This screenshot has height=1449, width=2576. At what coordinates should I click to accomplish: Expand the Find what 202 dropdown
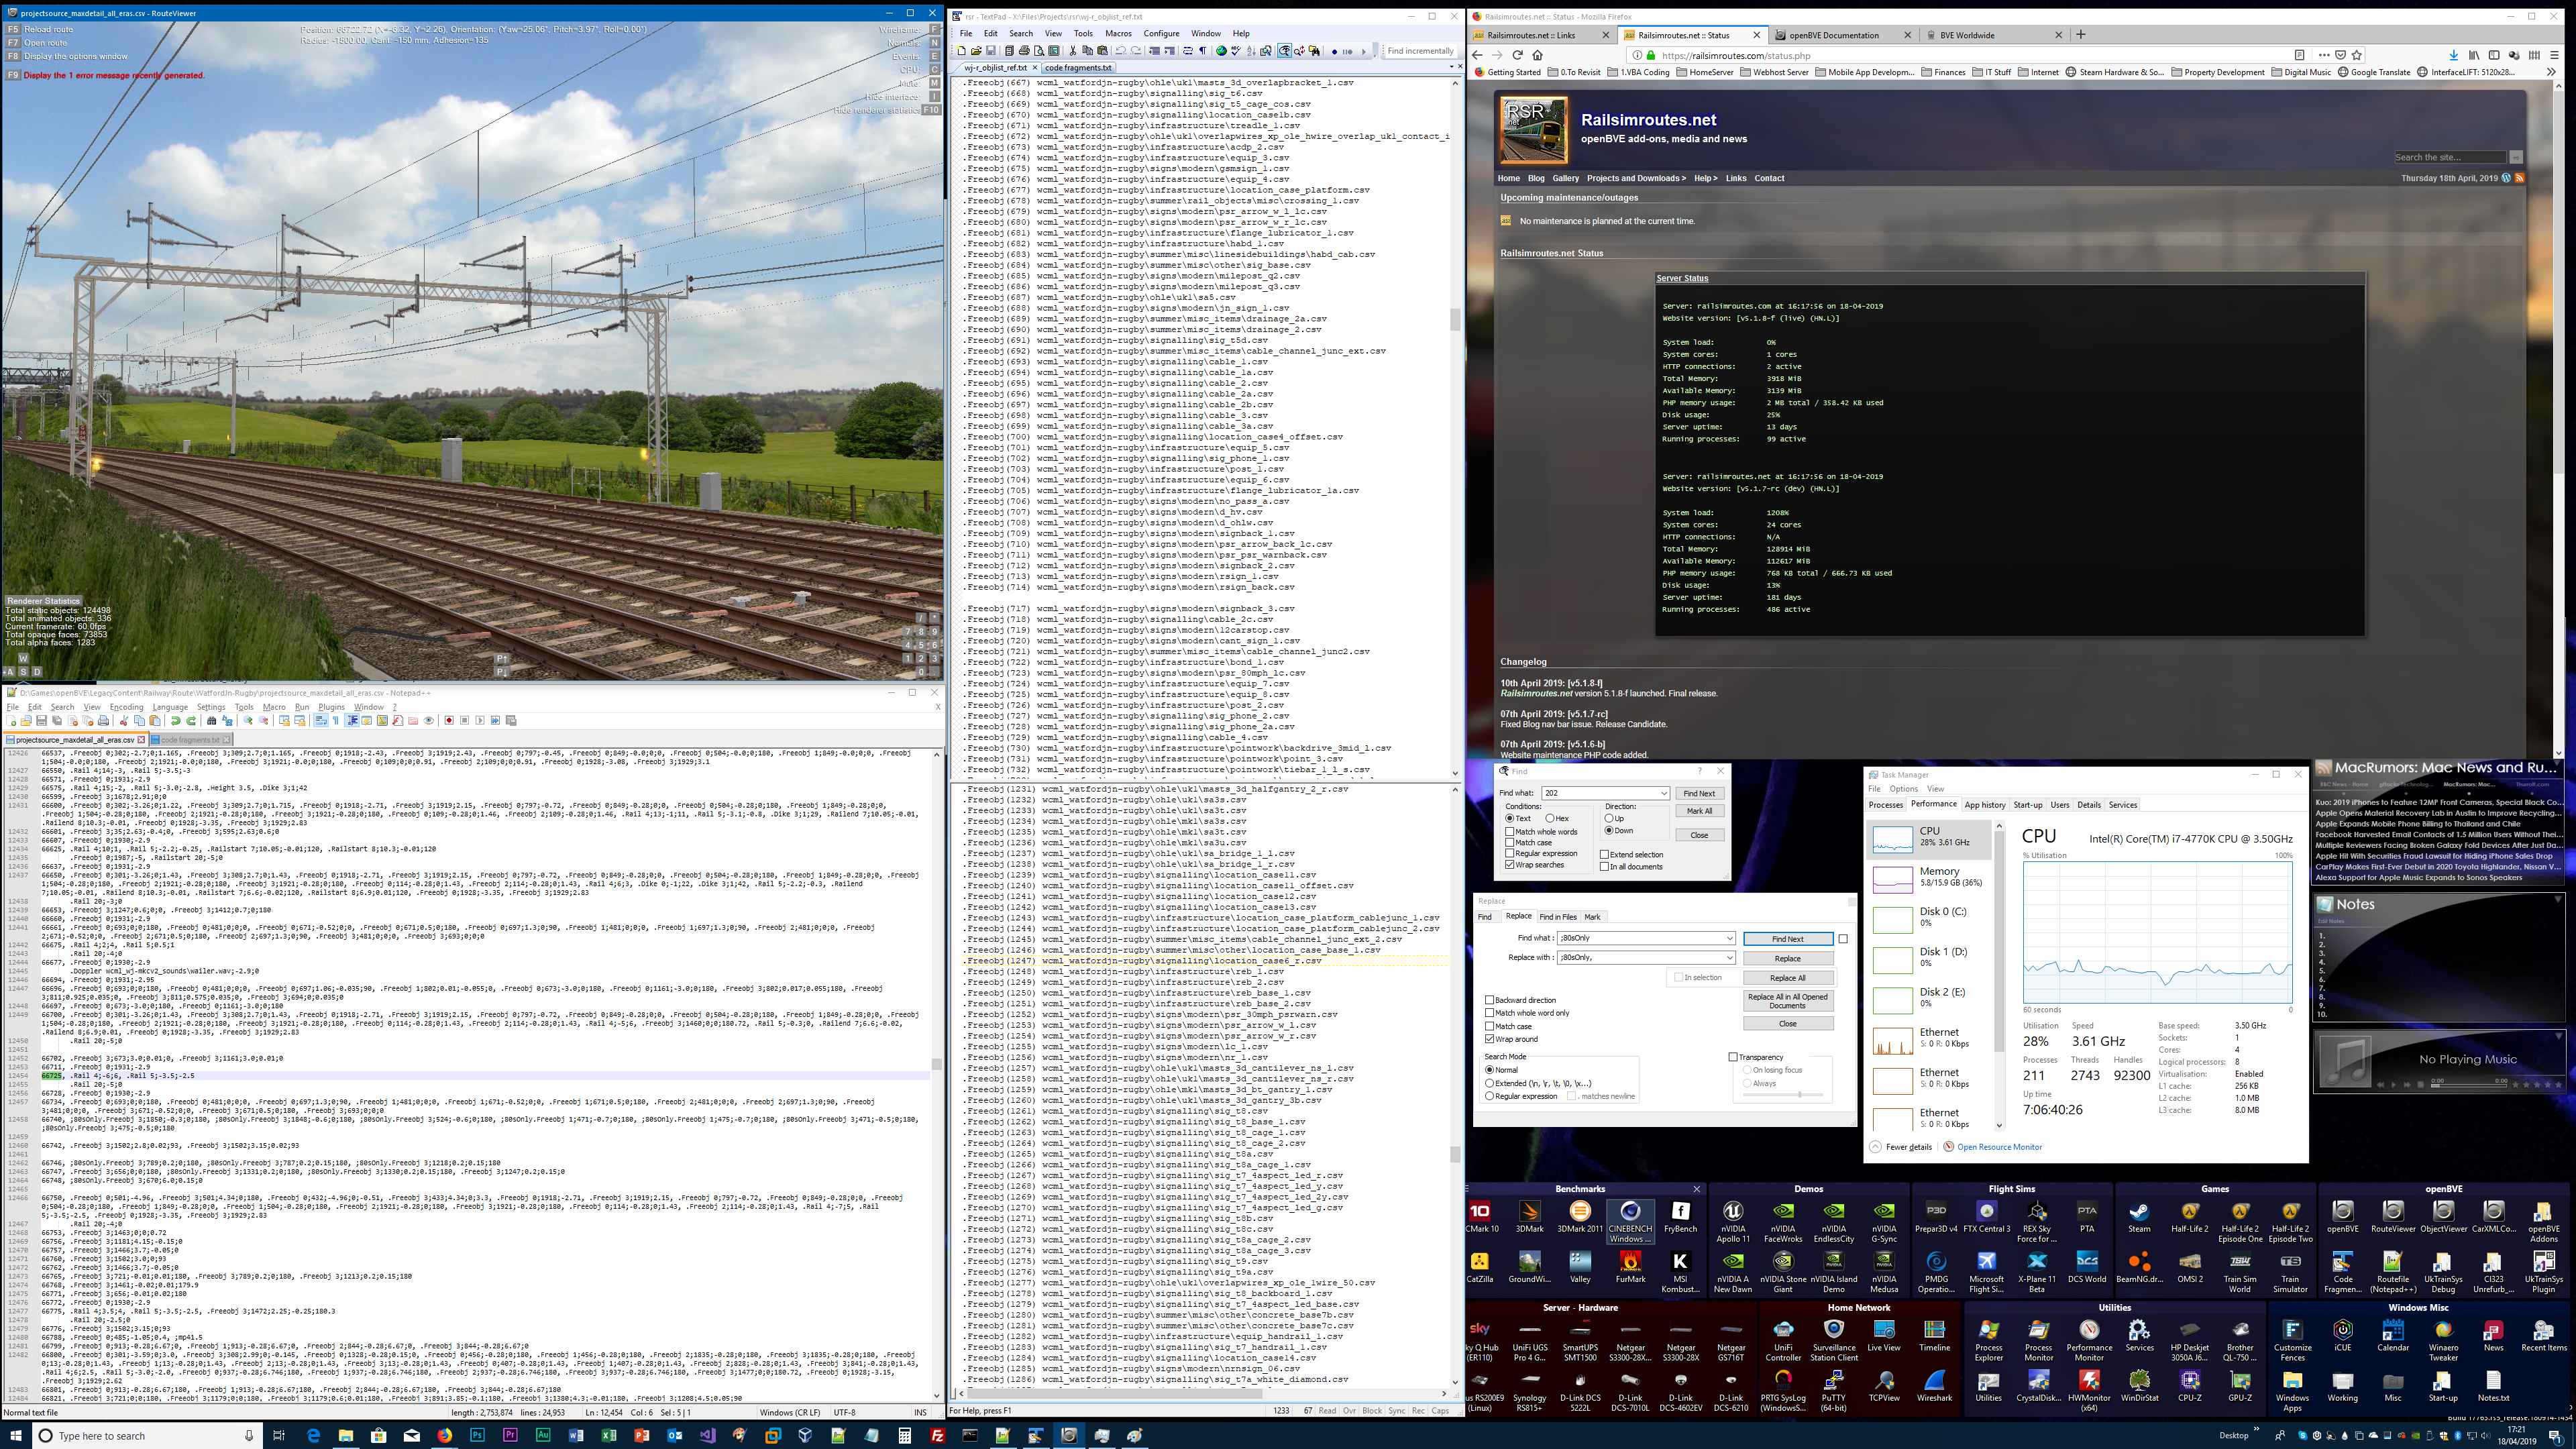(x=1664, y=793)
